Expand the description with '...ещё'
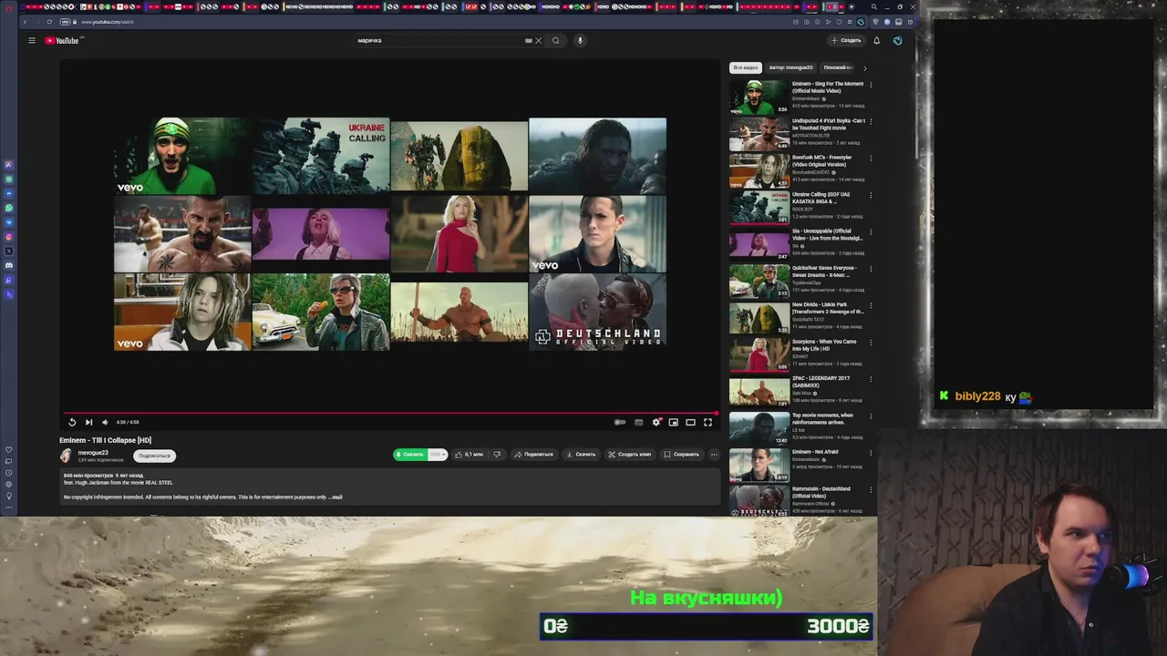Screen dimensions: 1167x656 coord(336,497)
